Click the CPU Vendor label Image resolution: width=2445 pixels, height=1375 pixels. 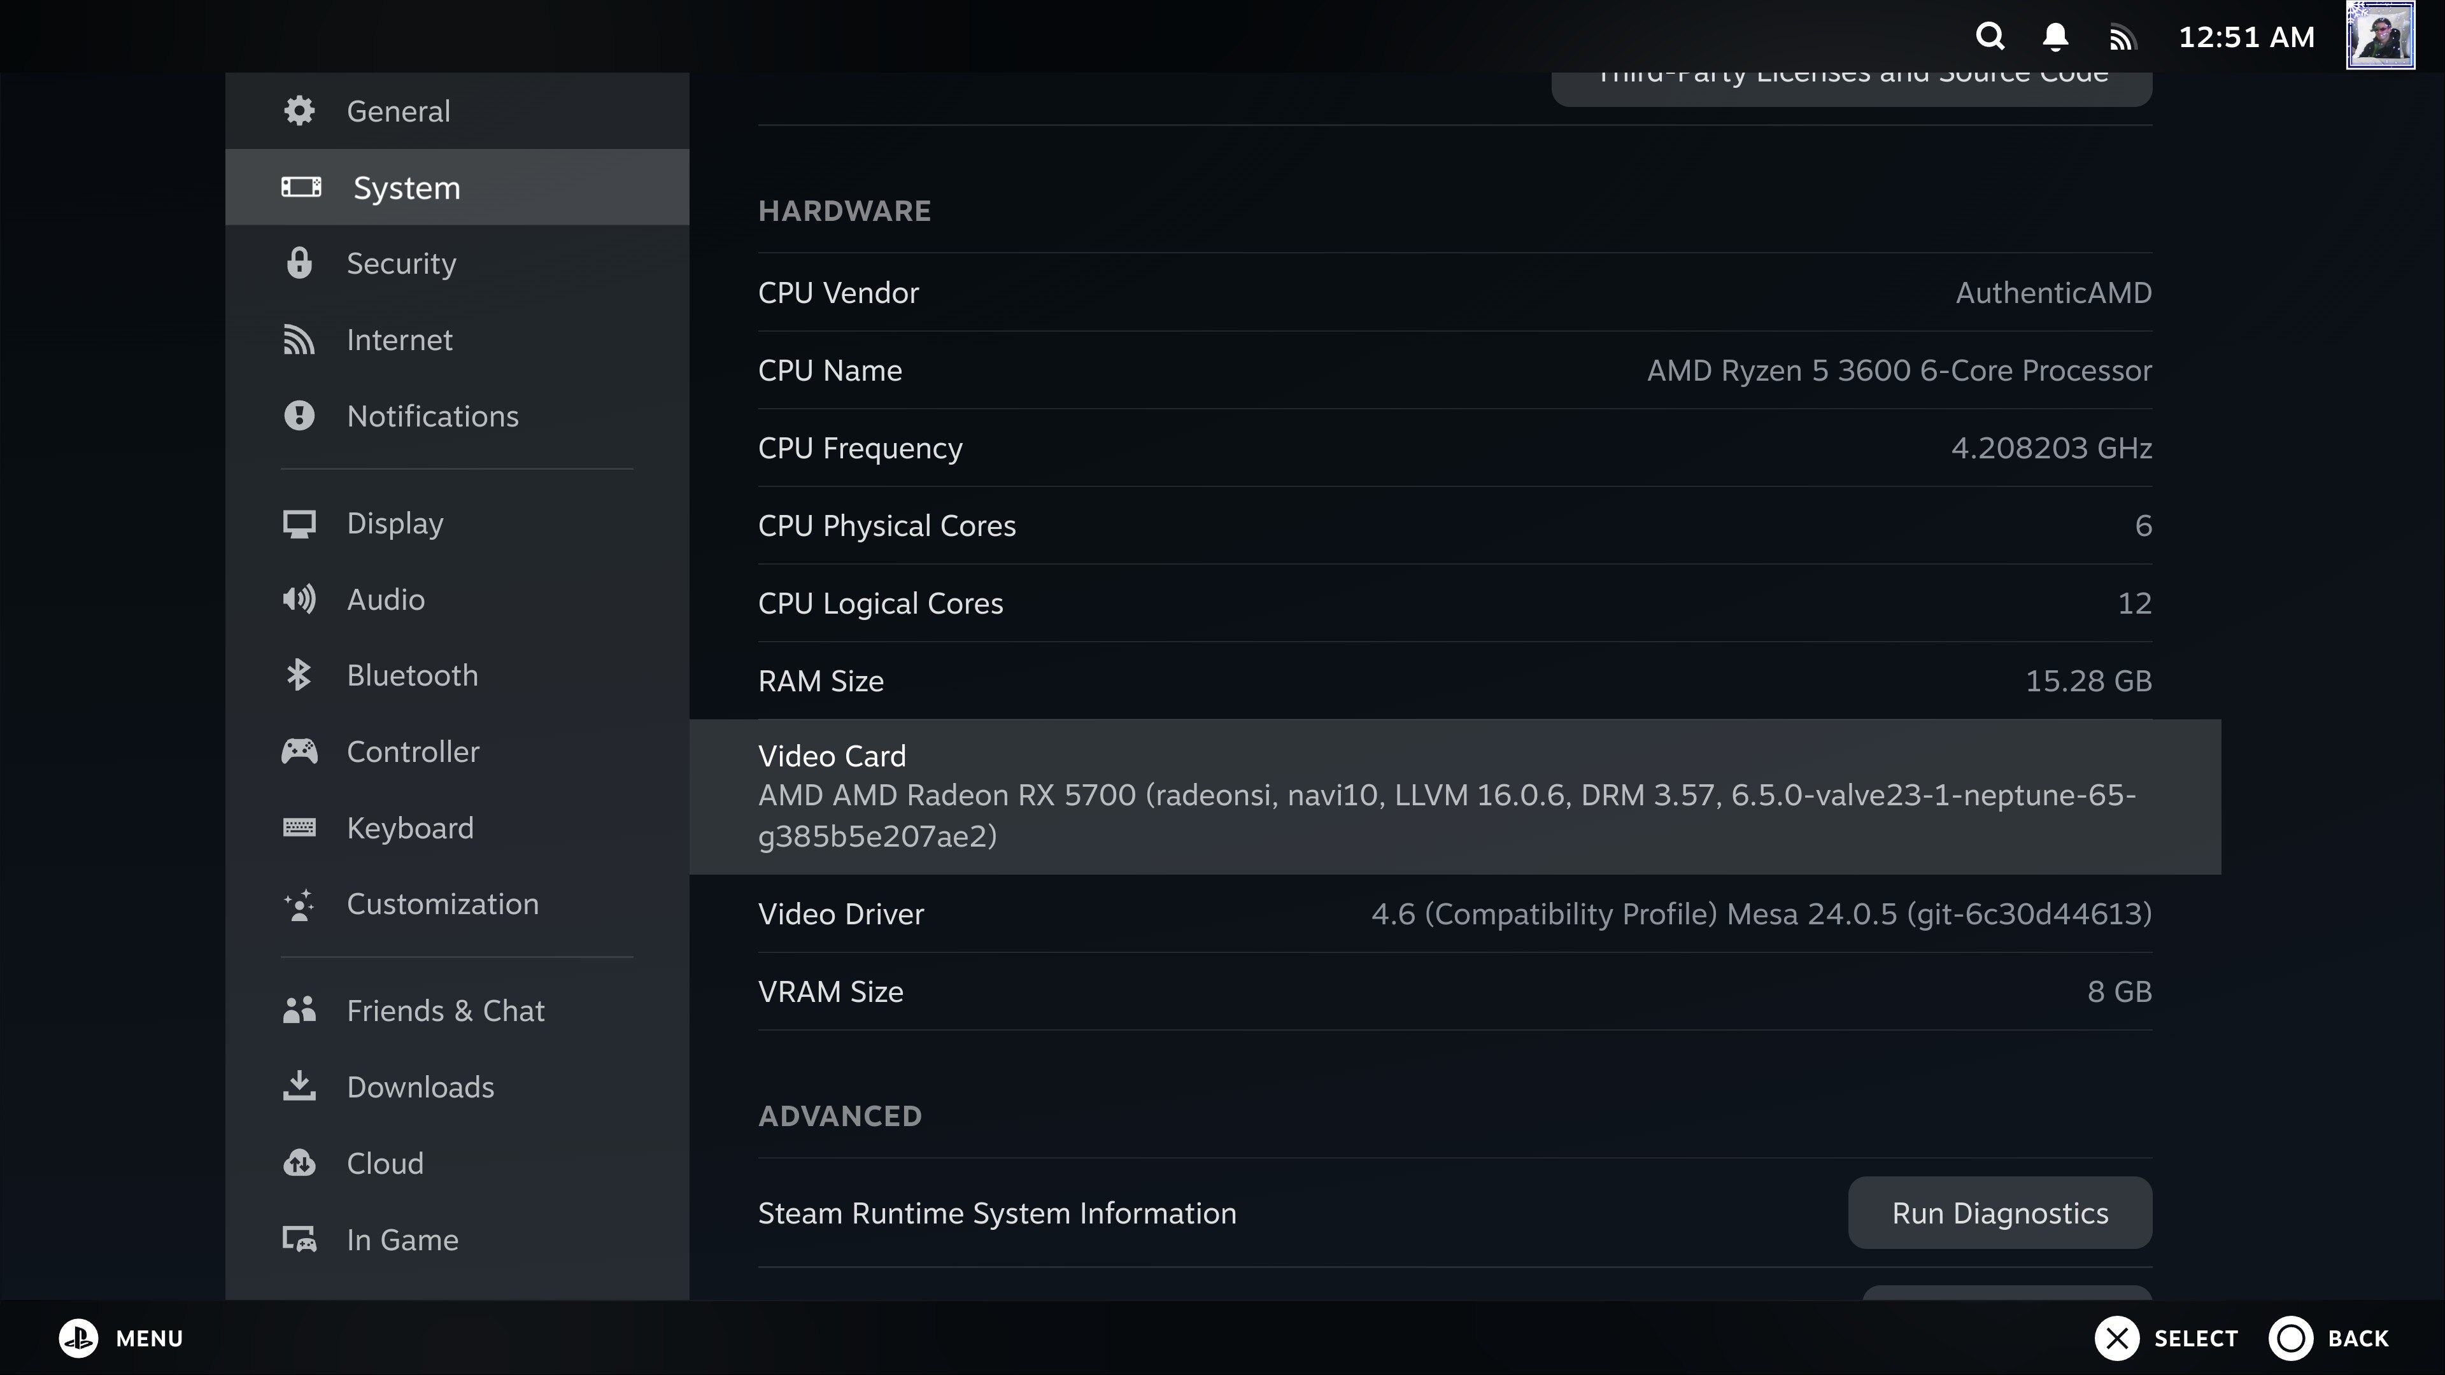[x=838, y=292]
